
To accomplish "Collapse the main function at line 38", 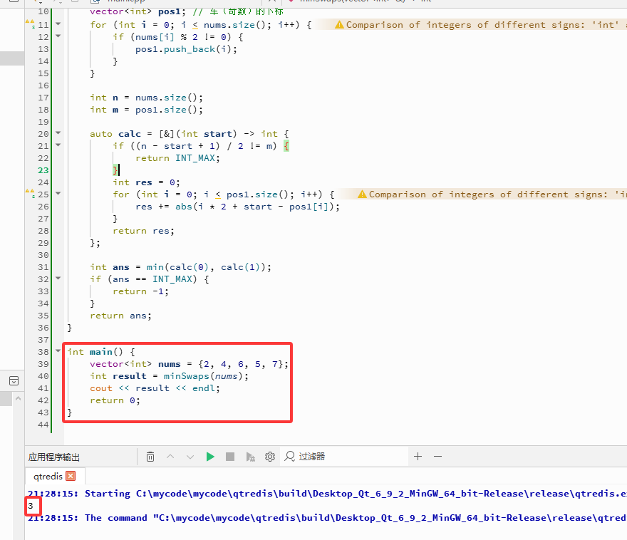I will [58, 351].
